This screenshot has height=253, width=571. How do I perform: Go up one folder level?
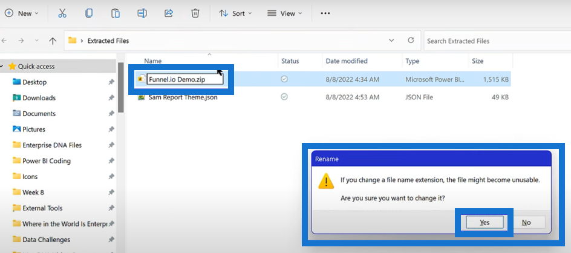coord(53,41)
